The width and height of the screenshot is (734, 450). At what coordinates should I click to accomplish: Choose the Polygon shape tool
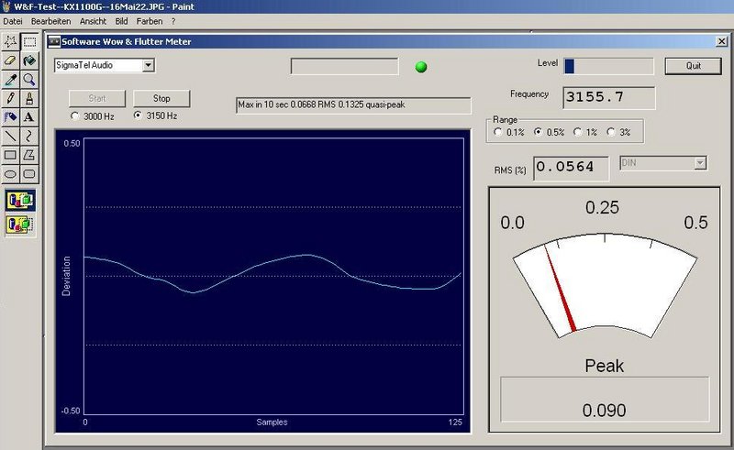coord(29,155)
